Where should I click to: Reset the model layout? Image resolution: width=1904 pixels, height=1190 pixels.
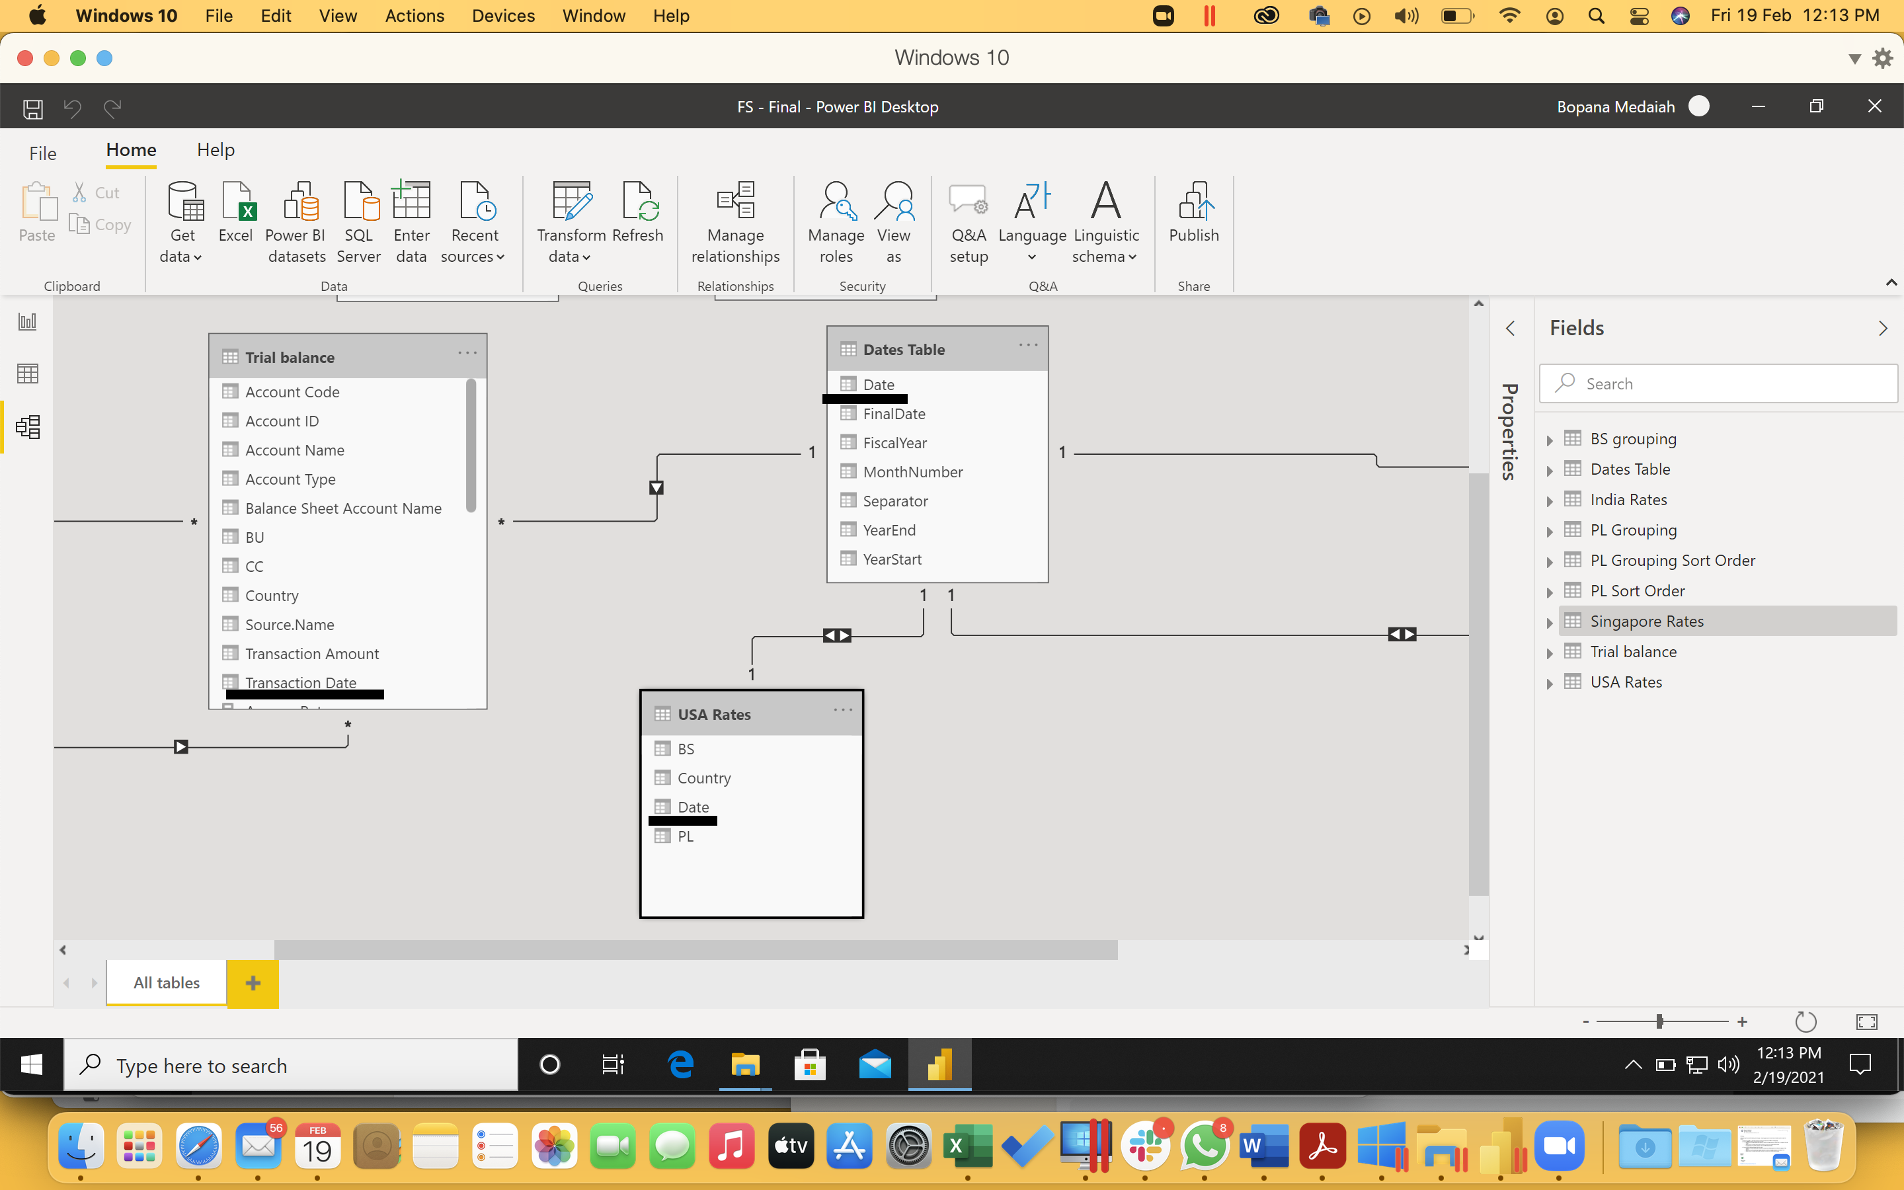pyautogui.click(x=1805, y=1021)
